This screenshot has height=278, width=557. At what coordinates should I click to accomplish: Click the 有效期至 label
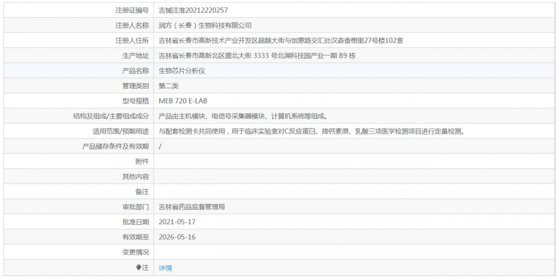(x=136, y=237)
